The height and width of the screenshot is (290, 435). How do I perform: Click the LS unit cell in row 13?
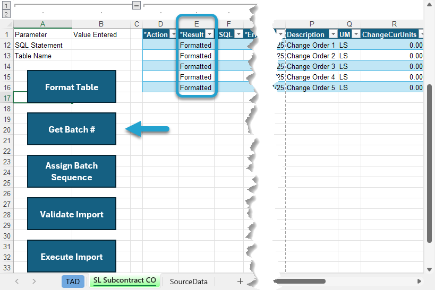coord(349,56)
